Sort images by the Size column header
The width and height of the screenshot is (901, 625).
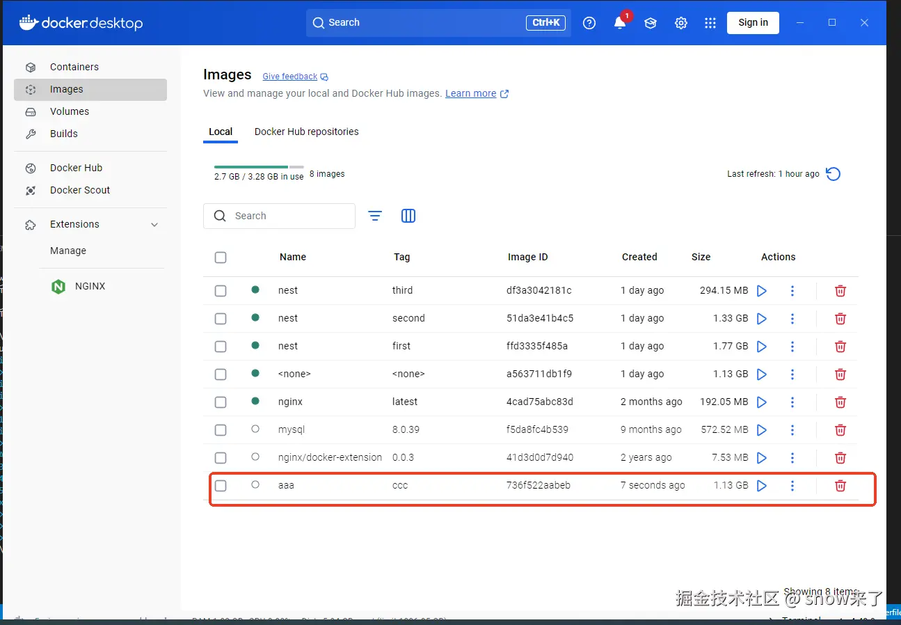tap(701, 258)
